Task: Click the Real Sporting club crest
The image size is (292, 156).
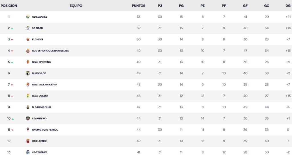Action: coord(28,62)
